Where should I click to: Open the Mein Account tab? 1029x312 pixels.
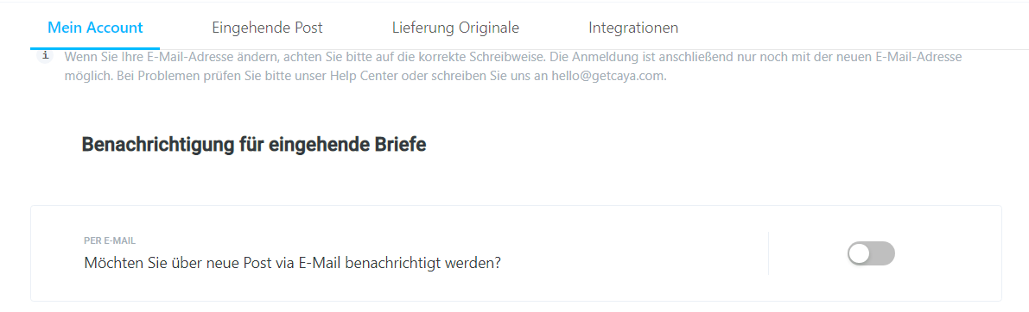click(x=95, y=28)
